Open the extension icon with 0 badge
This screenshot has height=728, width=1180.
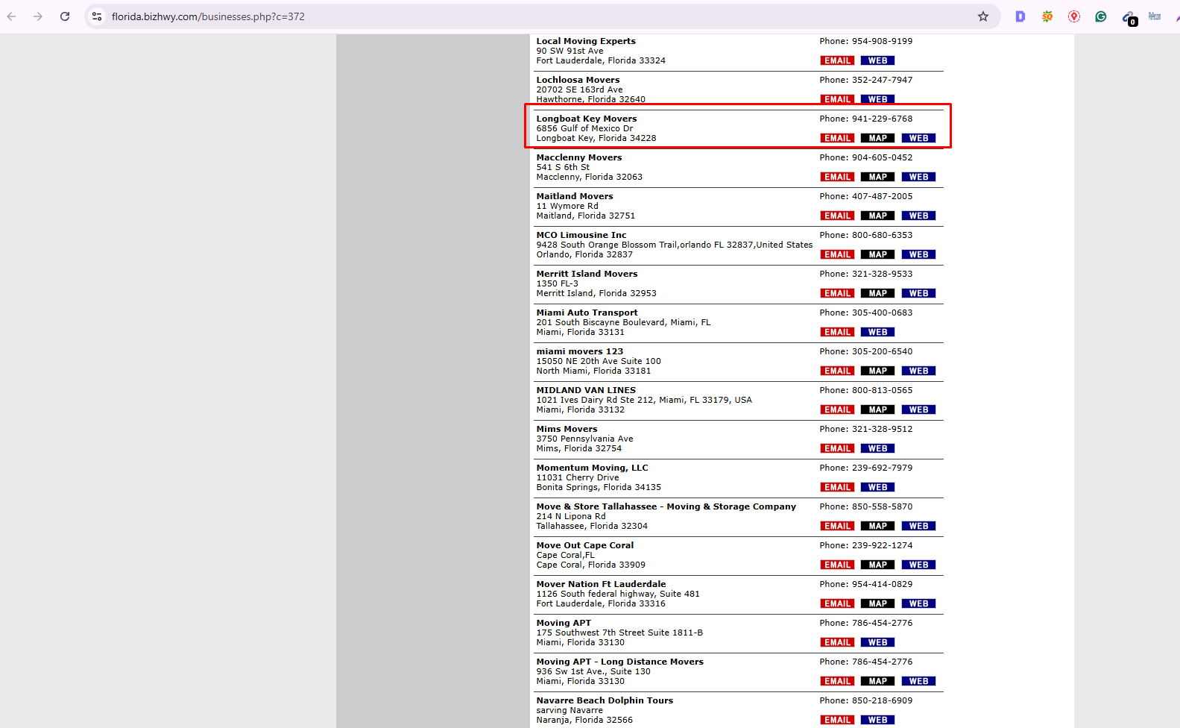1129,18
